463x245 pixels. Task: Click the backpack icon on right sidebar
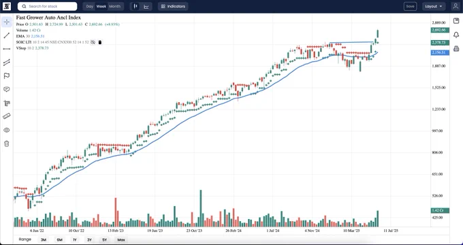coord(456,49)
